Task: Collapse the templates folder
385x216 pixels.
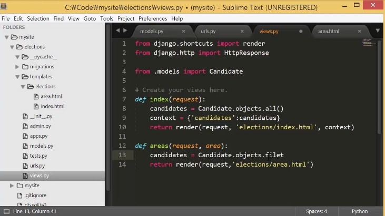Action: (17, 77)
